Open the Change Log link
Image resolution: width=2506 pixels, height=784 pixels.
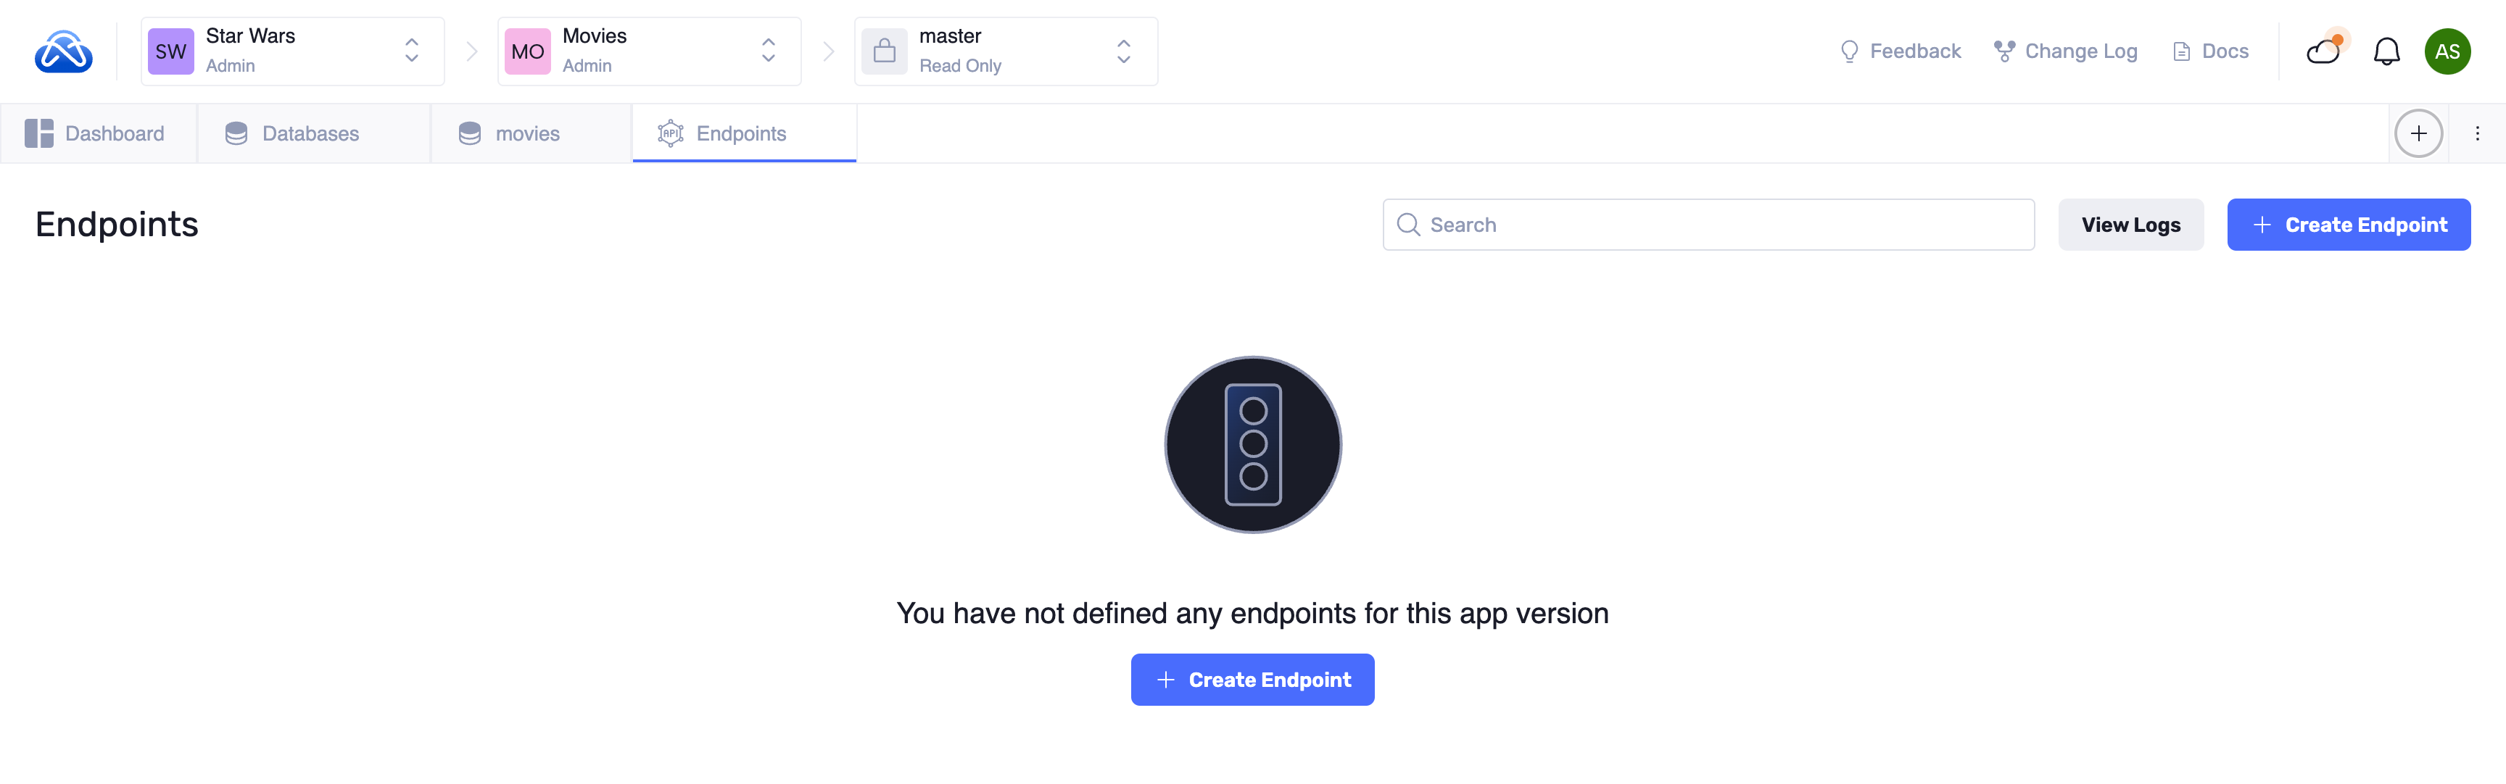tap(2065, 51)
